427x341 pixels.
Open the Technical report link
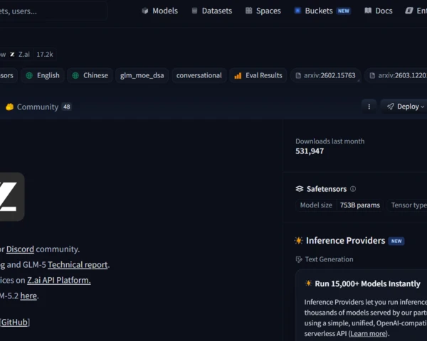click(78, 264)
